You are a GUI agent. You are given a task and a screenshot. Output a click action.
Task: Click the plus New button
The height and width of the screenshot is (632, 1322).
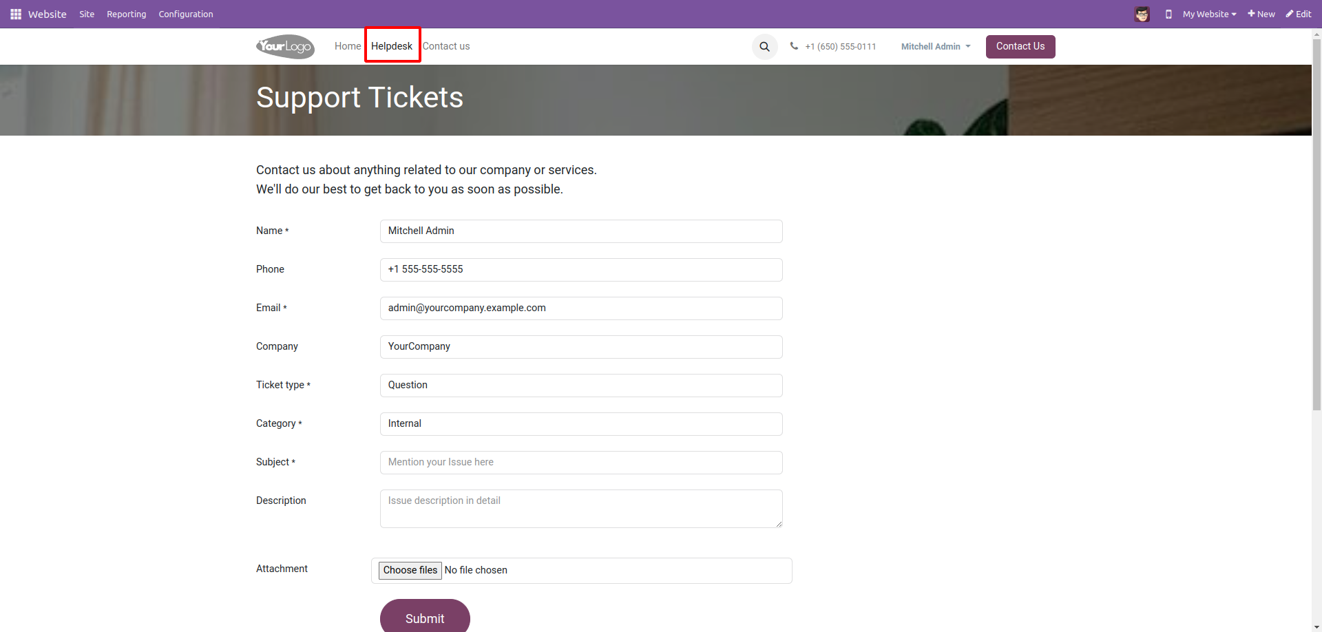pos(1261,14)
